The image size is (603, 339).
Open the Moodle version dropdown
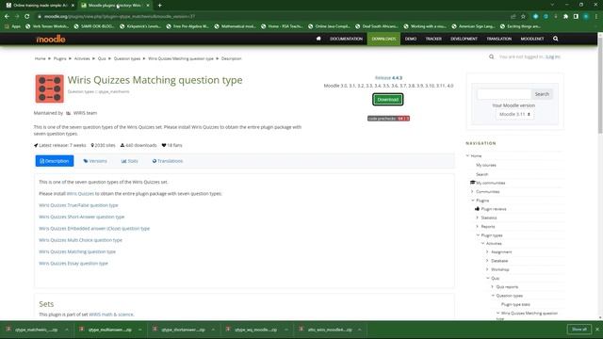point(514,114)
